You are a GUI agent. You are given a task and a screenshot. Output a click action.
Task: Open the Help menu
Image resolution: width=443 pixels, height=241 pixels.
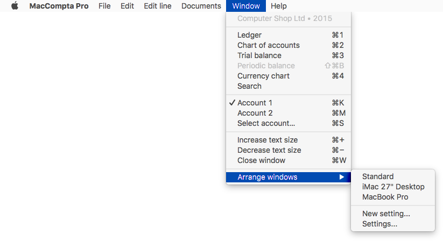pyautogui.click(x=279, y=6)
